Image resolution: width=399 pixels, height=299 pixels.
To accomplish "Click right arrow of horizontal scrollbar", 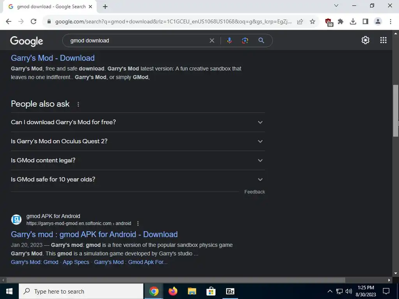I will click(x=389, y=280).
